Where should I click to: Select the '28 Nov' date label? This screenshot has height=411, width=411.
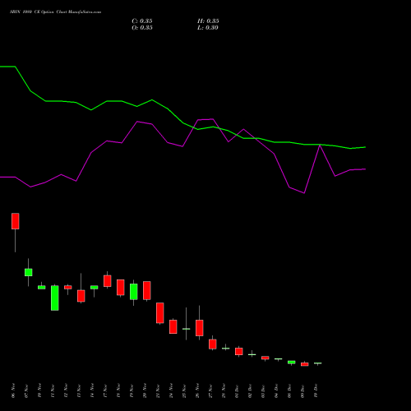(x=224, y=390)
